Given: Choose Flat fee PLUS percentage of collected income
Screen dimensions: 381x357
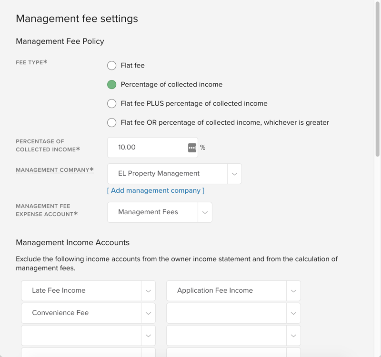Looking at the screenshot, I should [111, 103].
